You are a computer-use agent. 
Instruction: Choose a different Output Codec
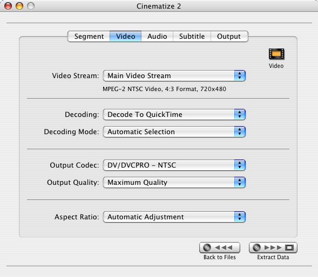tap(174, 165)
